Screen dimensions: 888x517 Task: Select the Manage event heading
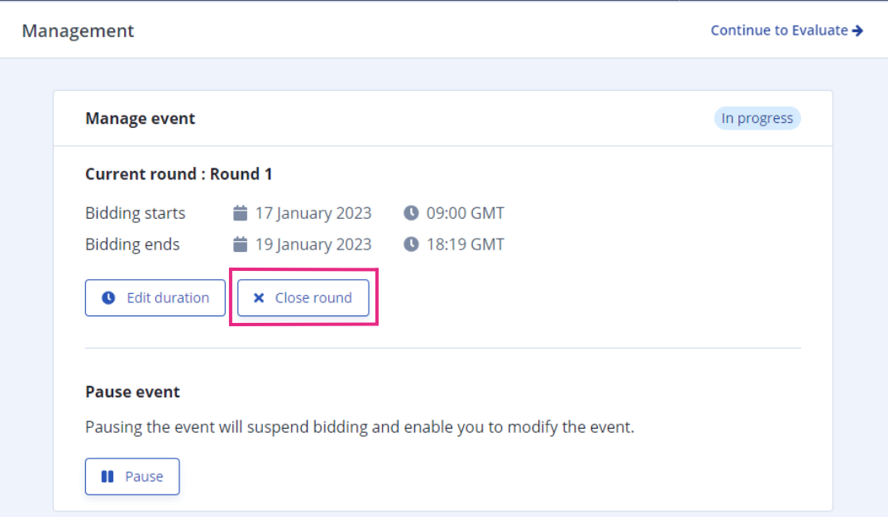(141, 118)
